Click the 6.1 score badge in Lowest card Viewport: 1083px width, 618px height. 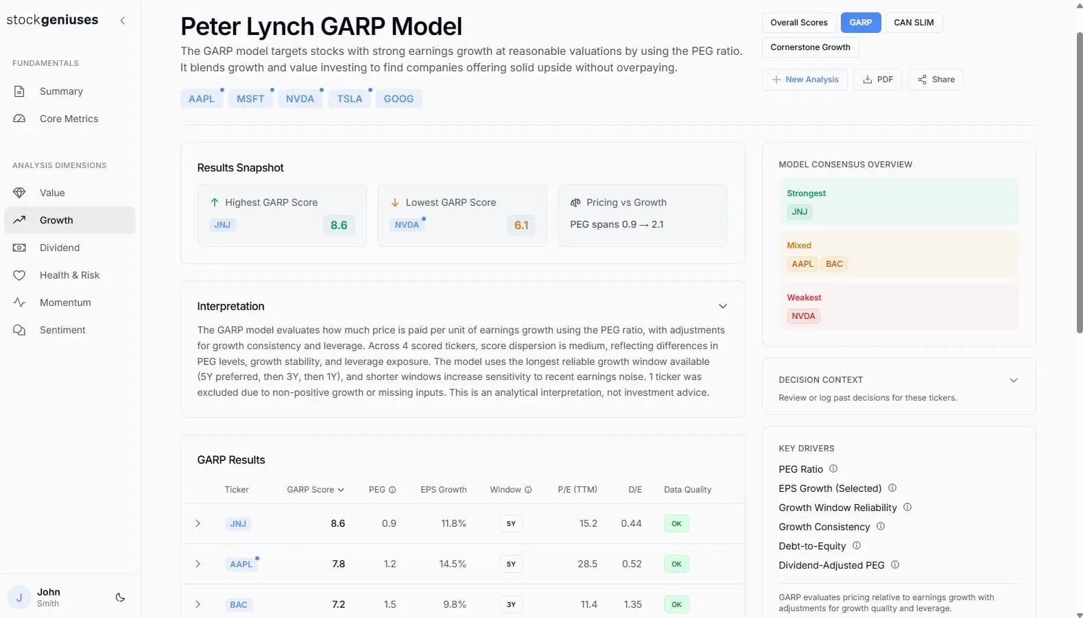[x=521, y=225]
